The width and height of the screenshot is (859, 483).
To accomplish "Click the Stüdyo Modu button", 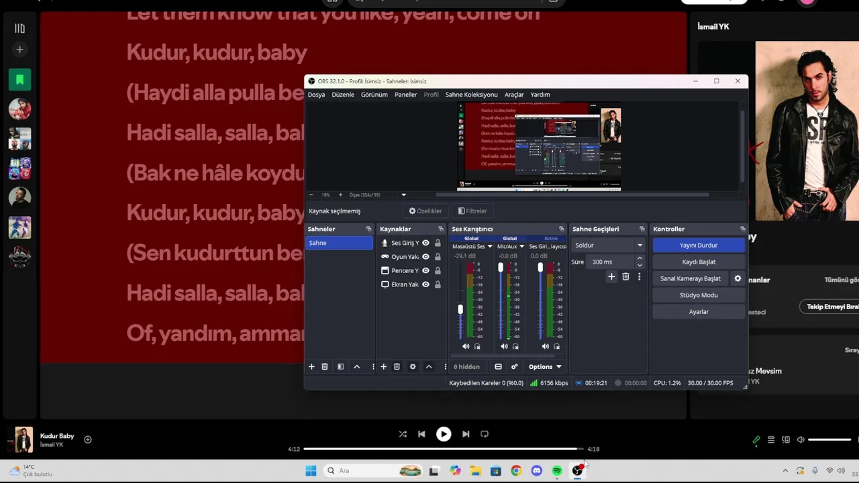I will pos(699,295).
